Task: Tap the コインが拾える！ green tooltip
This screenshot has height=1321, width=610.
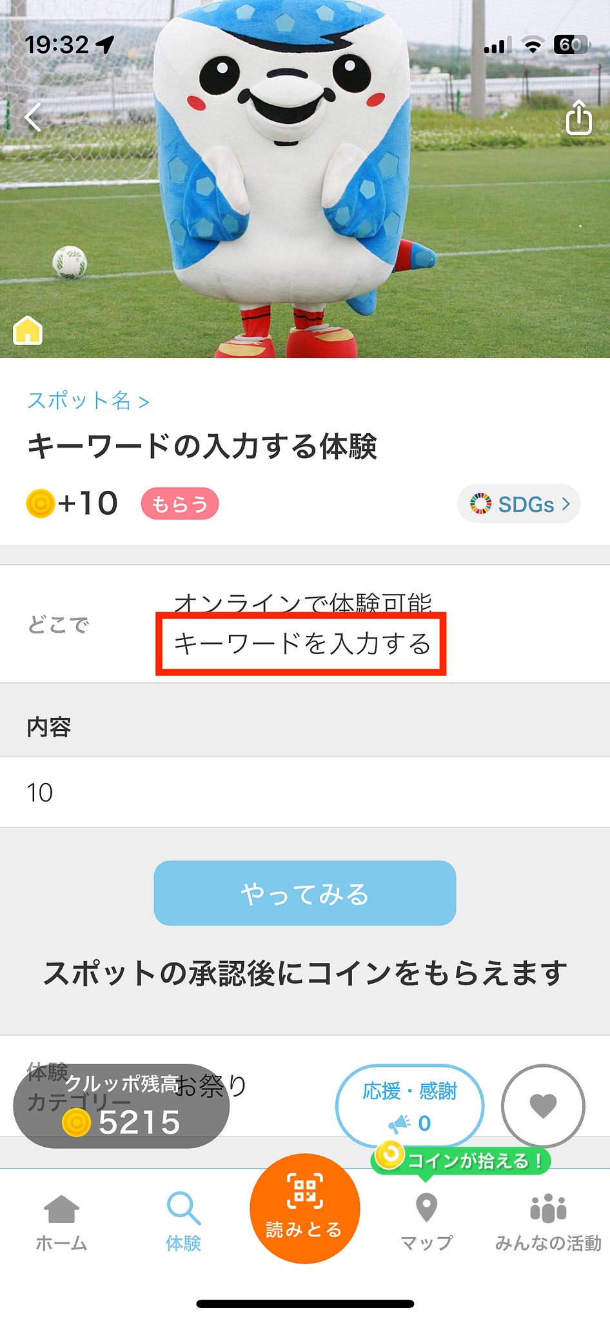Action: pyautogui.click(x=461, y=1161)
